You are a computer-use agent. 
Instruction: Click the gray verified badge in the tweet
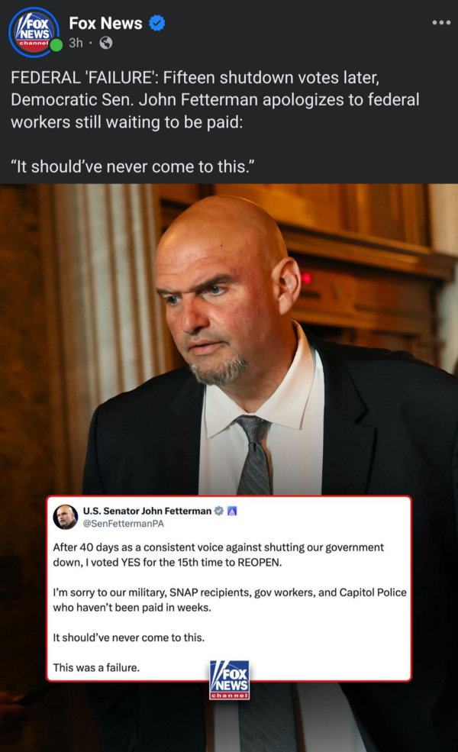[218, 512]
